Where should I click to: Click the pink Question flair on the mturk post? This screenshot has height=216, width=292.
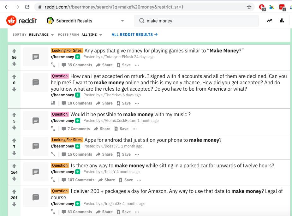[x=60, y=76]
